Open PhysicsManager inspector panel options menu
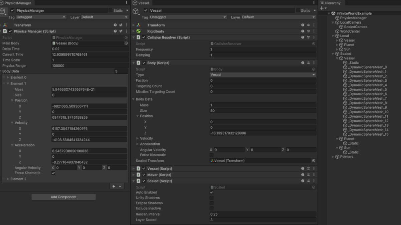401x225 pixels. coord(126,3)
